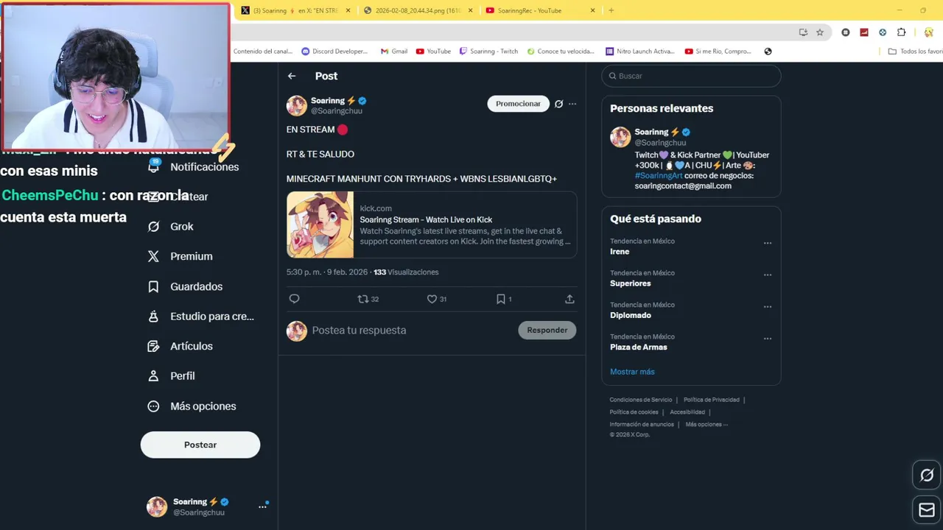Open account switcher dots near Soarinng profile

[262, 506]
